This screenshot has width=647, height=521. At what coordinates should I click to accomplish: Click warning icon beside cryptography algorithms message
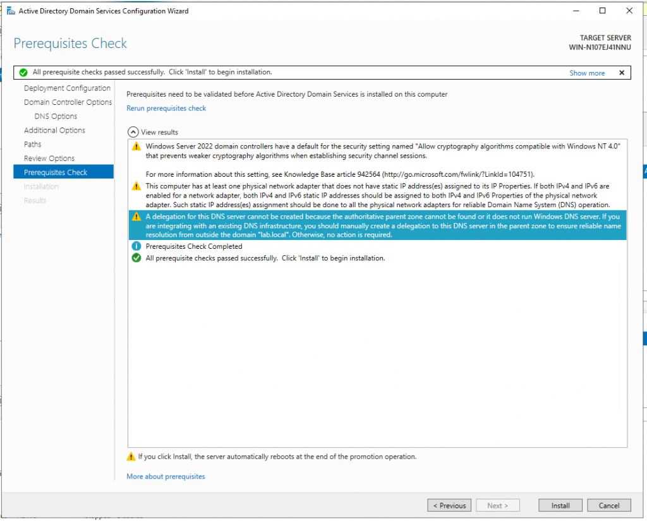(x=136, y=147)
